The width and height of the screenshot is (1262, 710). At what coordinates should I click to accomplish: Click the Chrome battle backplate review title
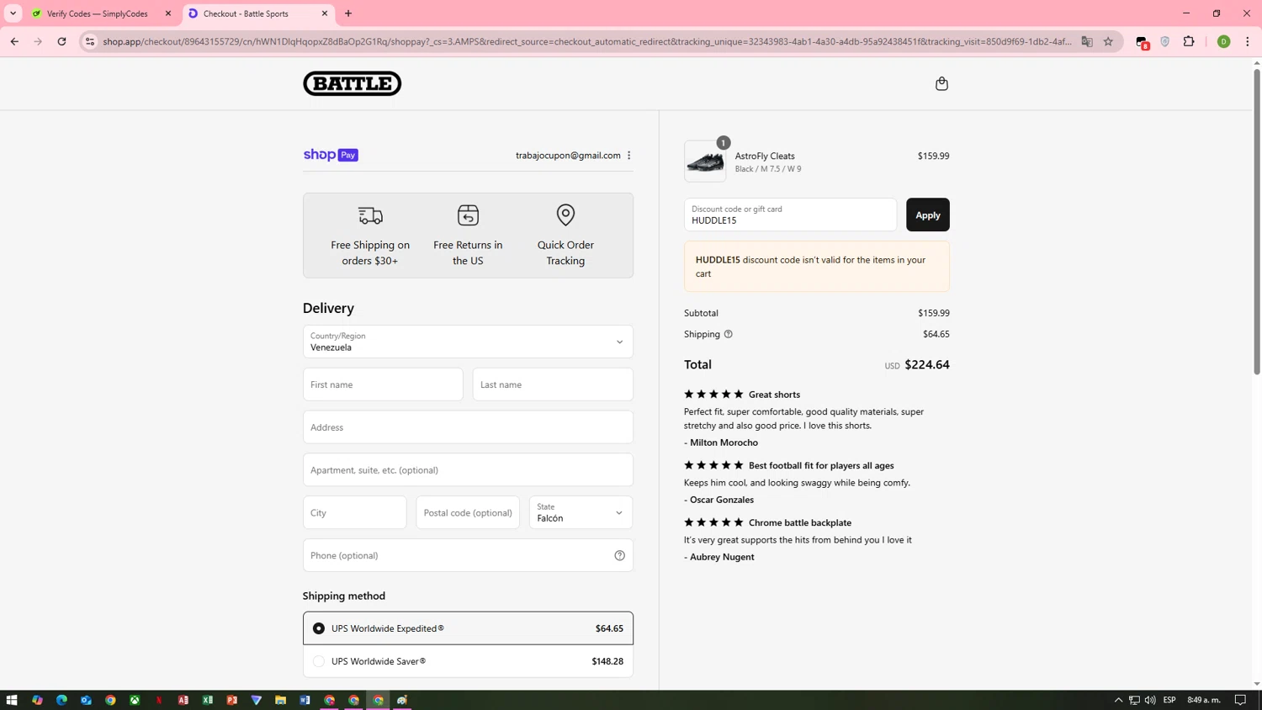pos(800,522)
